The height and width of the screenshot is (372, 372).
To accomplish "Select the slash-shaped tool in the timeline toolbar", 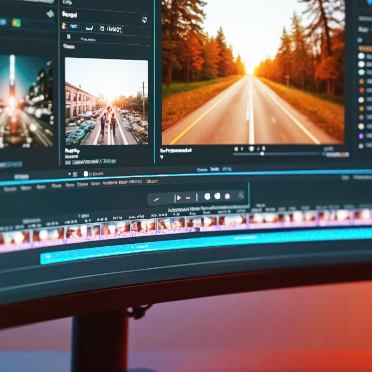I will click(x=157, y=199).
